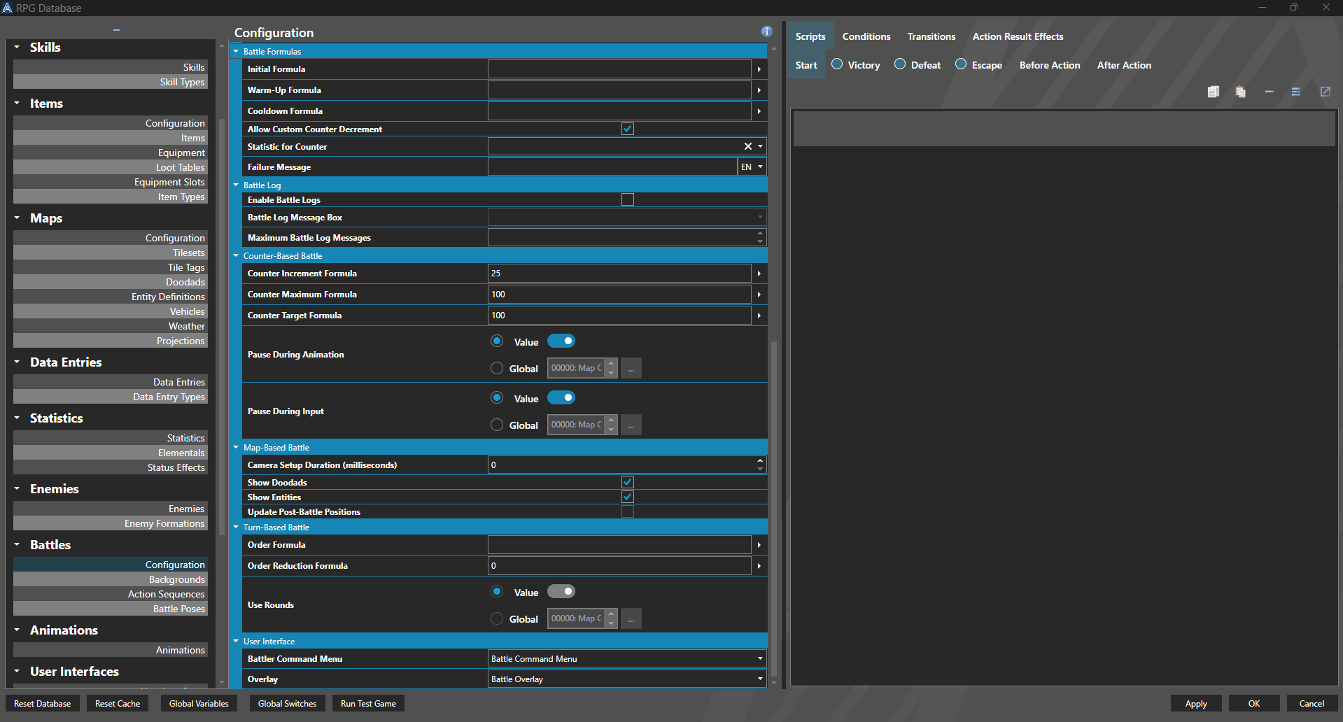This screenshot has width=1343, height=722.
Task: Clear the Statistic for Counter field
Action: pyautogui.click(x=747, y=146)
